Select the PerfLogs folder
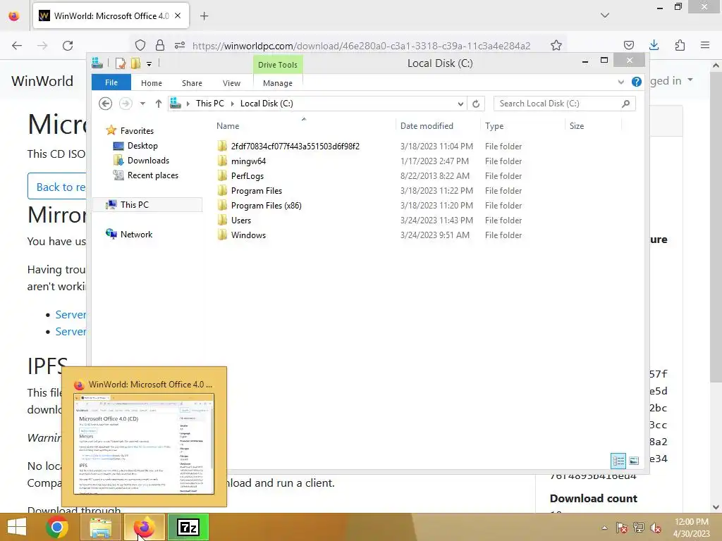Viewport: 722px width, 541px height. click(x=247, y=175)
